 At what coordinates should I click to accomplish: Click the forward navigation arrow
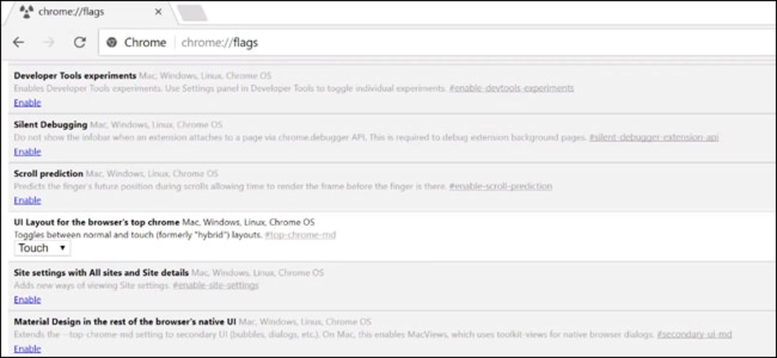coord(49,42)
